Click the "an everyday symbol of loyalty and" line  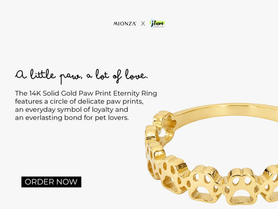tap(71, 110)
